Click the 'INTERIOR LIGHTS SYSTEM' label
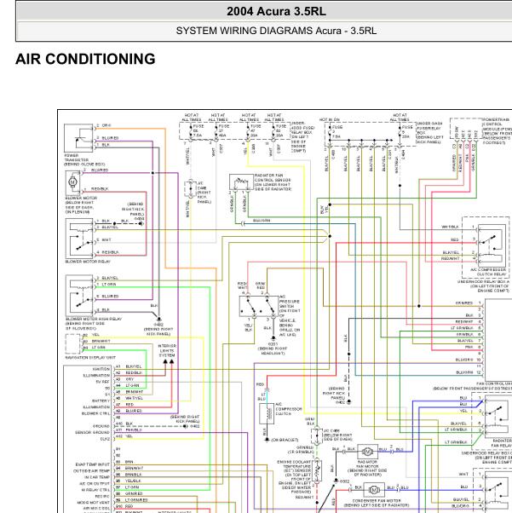Image resolution: width=512 pixels, height=513 pixels. coord(167,350)
